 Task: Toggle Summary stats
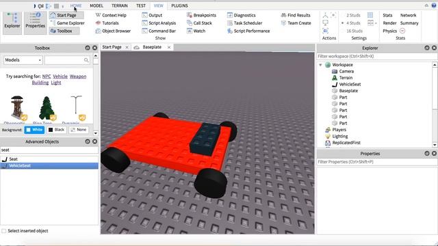(409, 23)
